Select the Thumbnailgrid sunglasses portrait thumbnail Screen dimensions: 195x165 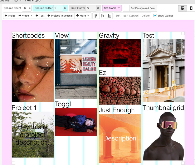coord(163,136)
